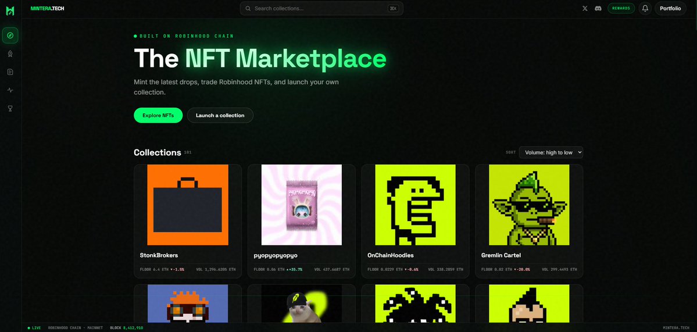Click Launch a collection button

[220, 115]
